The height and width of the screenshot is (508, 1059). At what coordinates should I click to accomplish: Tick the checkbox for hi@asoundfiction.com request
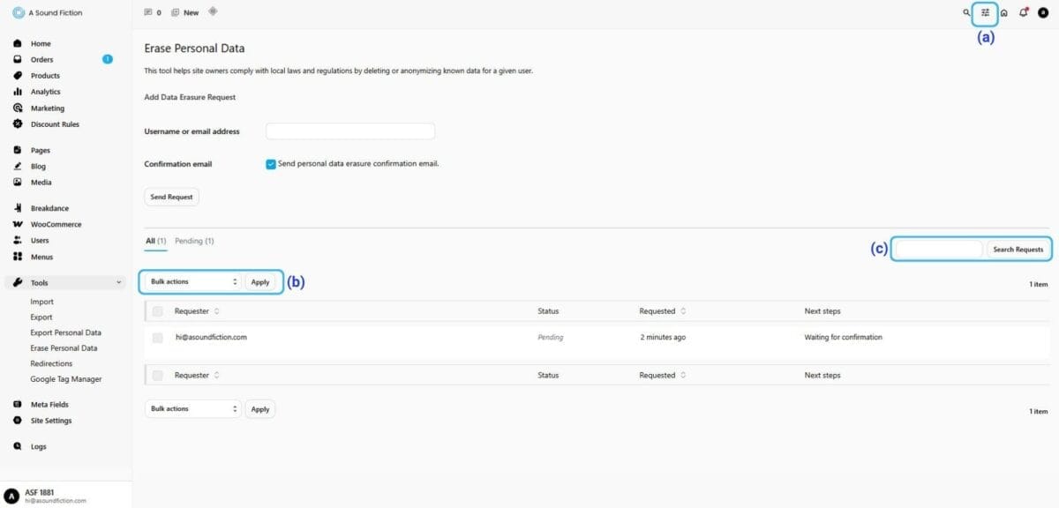pos(157,338)
